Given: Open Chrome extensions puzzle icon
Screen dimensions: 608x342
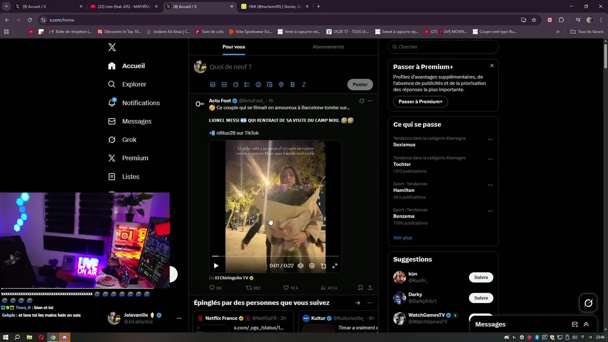Looking at the screenshot, I should (x=561, y=20).
